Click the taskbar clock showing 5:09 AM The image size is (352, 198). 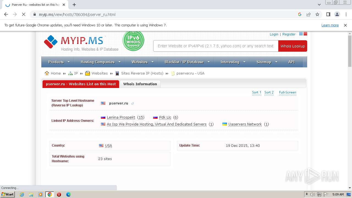click(338, 194)
